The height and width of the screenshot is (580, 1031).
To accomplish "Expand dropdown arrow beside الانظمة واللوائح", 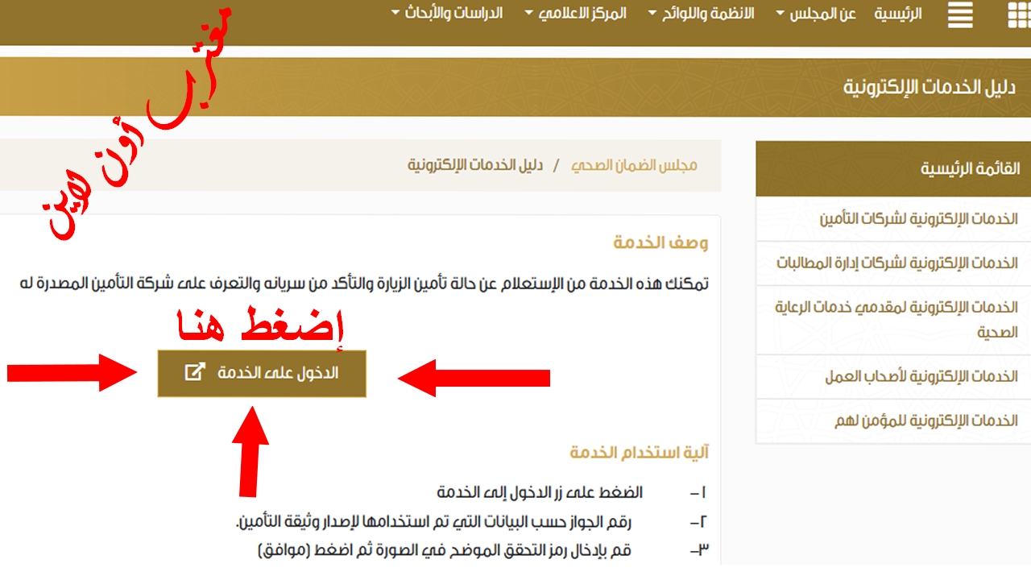I will pyautogui.click(x=652, y=14).
